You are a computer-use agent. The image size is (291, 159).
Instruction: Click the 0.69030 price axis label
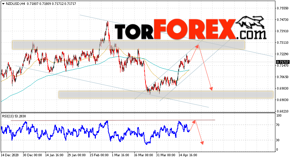(x=283, y=100)
